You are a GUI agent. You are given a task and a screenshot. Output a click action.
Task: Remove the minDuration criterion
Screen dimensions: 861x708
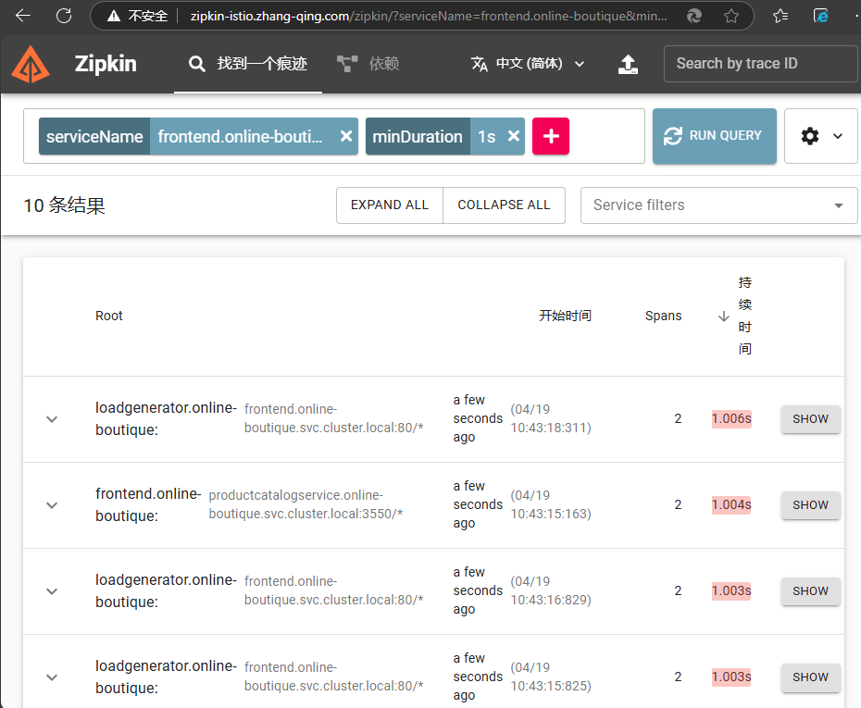click(x=514, y=136)
